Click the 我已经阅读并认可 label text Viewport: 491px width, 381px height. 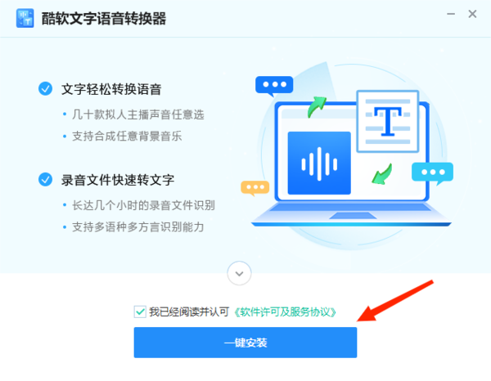(189, 312)
